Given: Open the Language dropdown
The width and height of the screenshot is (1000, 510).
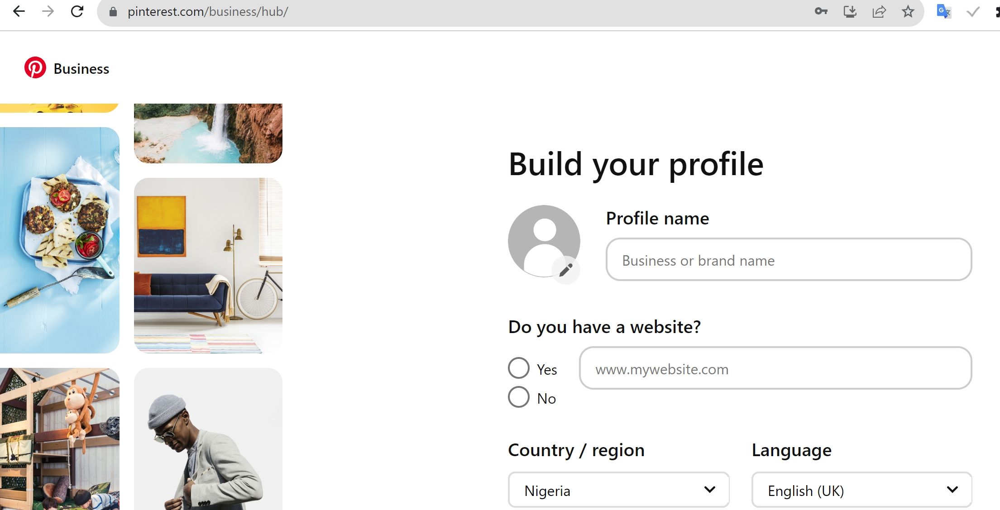Looking at the screenshot, I should pyautogui.click(x=861, y=490).
